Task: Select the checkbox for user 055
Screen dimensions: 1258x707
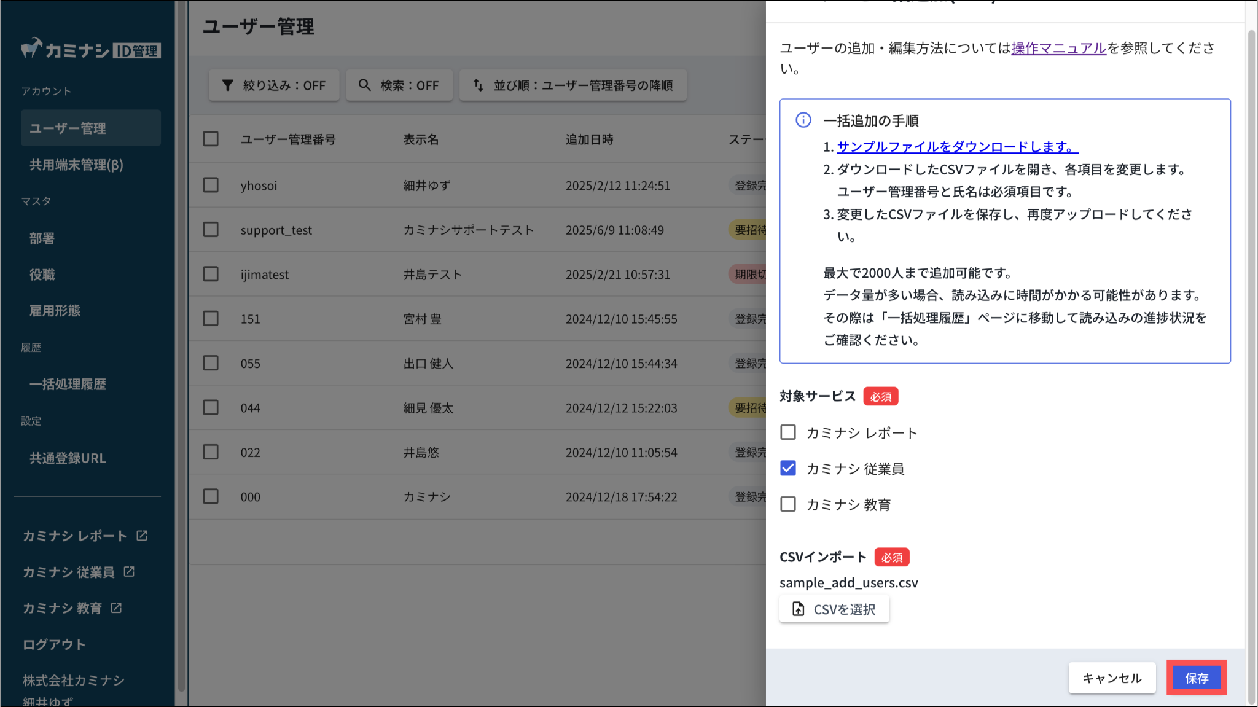Action: click(211, 363)
